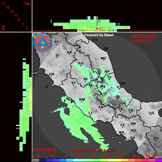The width and height of the screenshot is (162, 162).
Task: Click the '5' km height axis label
Action: click(27, 28)
